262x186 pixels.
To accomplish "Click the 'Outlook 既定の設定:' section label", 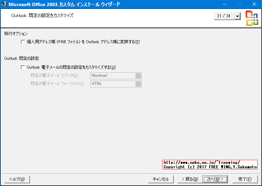I will click(22, 58).
